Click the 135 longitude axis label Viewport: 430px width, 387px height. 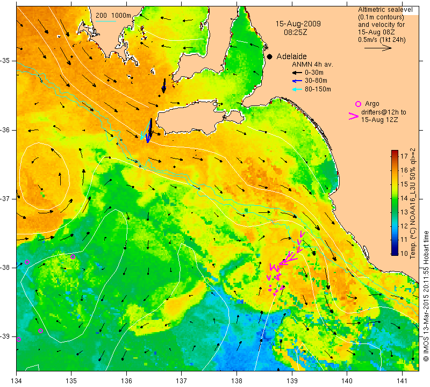[71, 381]
